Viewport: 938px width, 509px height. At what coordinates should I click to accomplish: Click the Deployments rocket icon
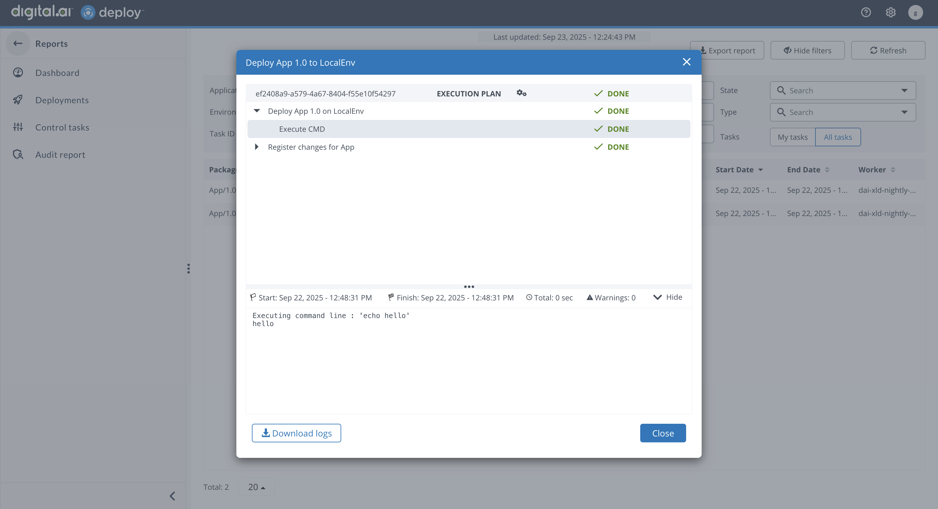18,100
